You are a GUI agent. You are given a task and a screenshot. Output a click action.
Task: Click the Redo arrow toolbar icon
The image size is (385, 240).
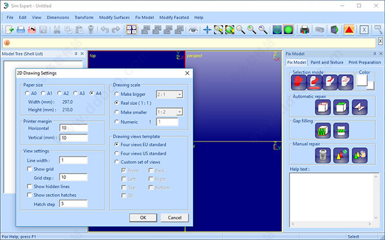[116, 30]
